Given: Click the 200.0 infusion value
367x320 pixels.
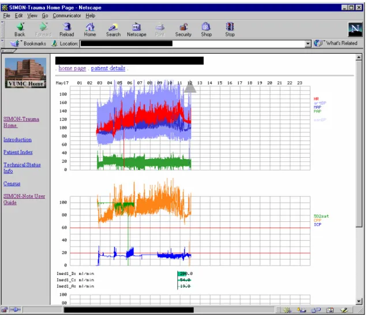Looking at the screenshot, I should click(x=186, y=274).
